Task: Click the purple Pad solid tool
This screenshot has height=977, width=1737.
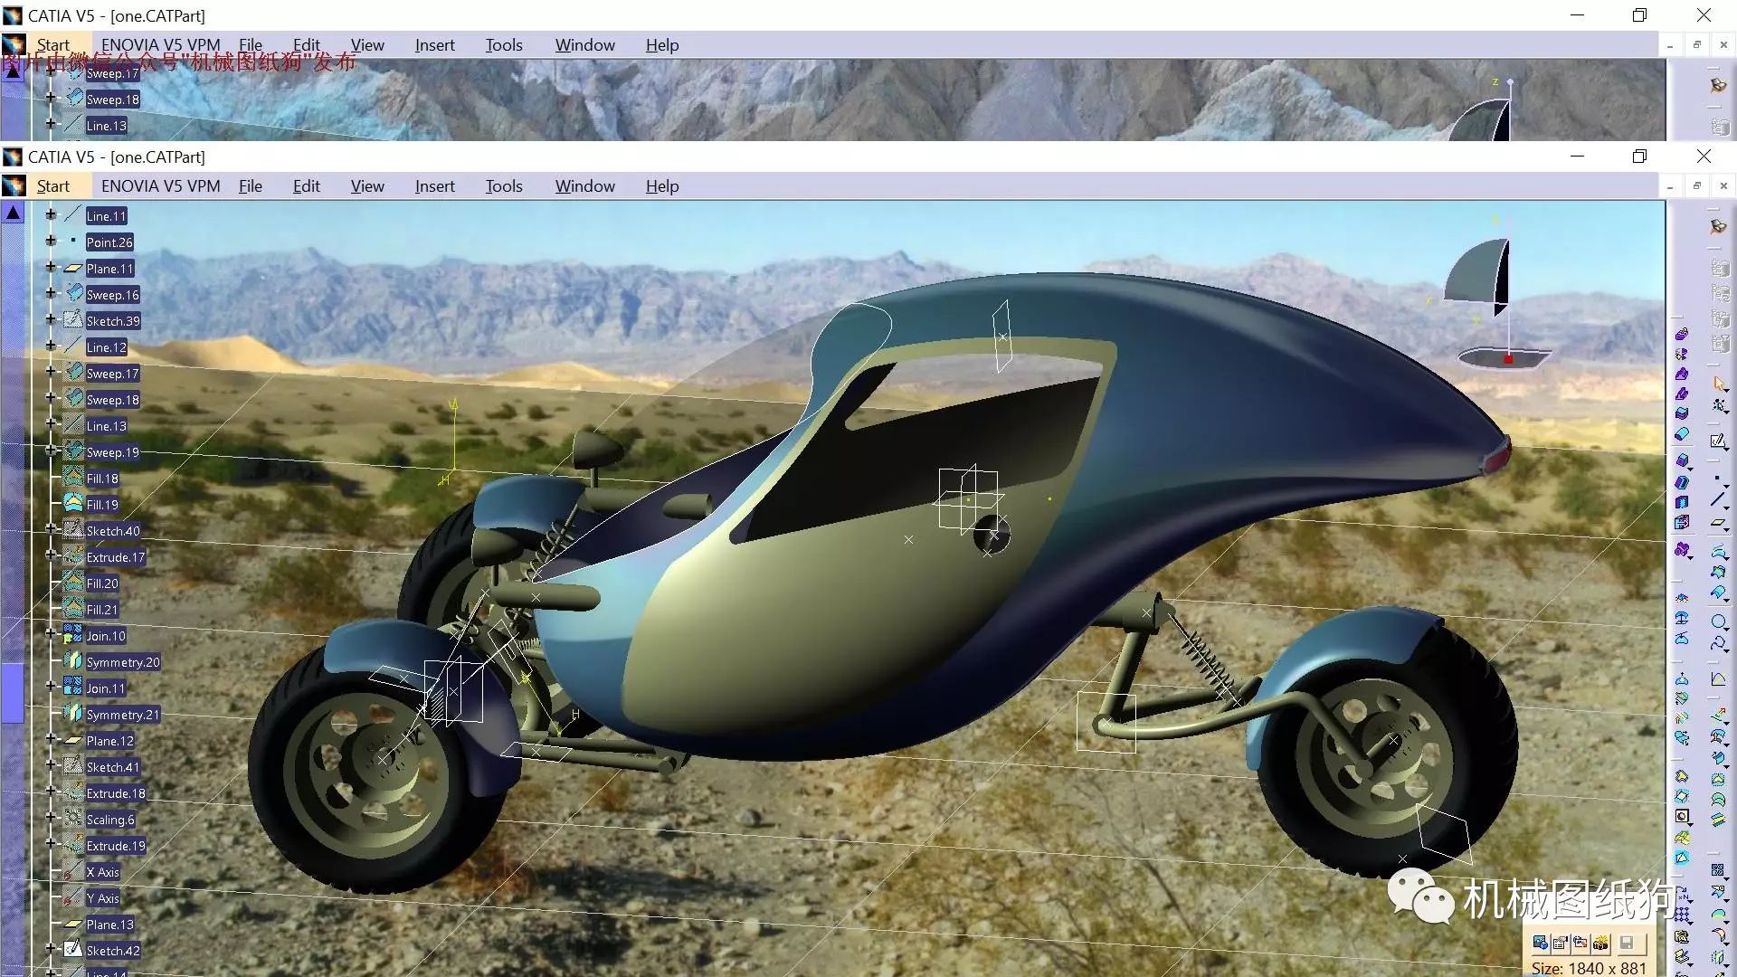Action: 1682,334
